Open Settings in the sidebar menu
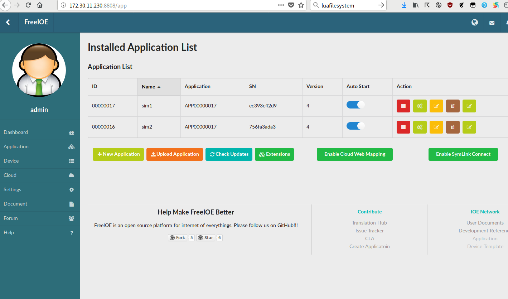 pyautogui.click(x=13, y=189)
